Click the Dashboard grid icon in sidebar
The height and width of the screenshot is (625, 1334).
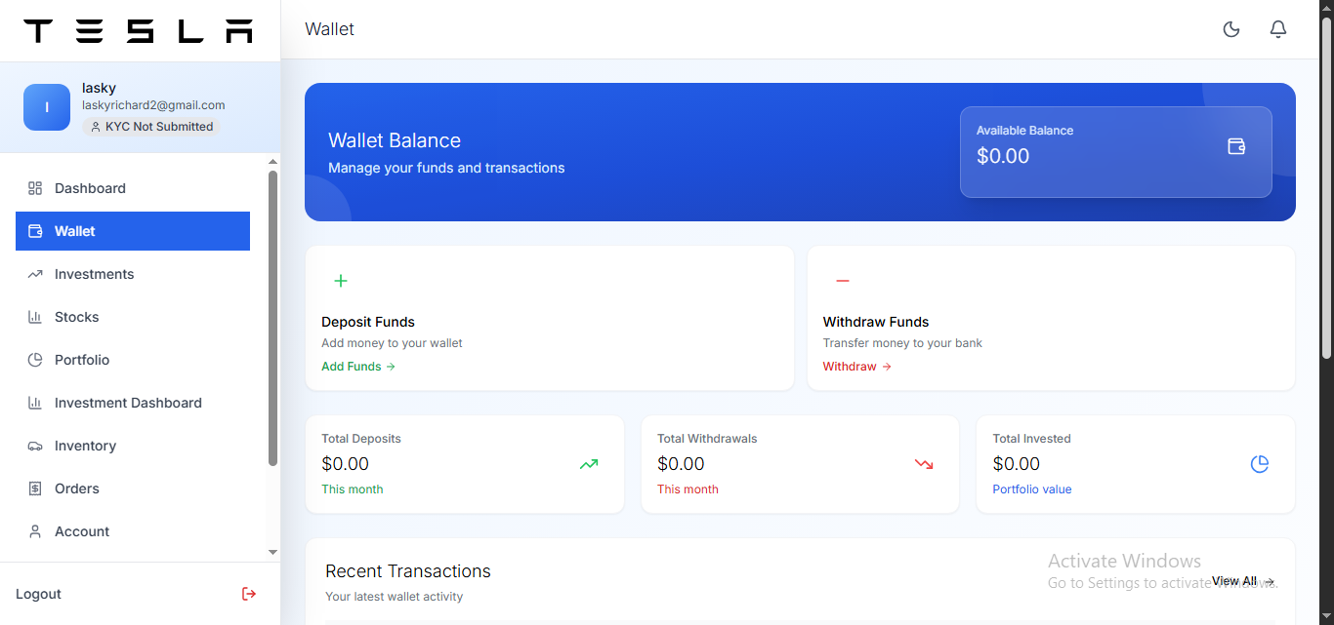pos(35,188)
